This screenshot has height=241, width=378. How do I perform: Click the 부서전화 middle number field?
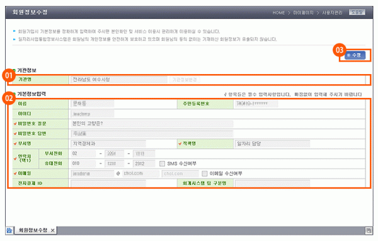[x=115, y=154]
